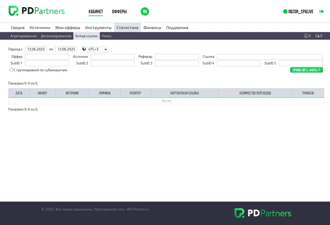The height and width of the screenshot is (225, 330).
Task: Sort by Источник column header
Action: [x=72, y=93]
